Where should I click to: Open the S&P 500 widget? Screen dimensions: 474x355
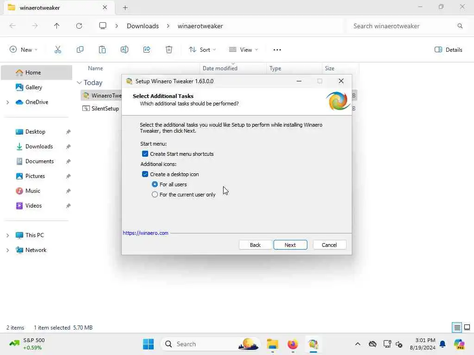pos(27,344)
